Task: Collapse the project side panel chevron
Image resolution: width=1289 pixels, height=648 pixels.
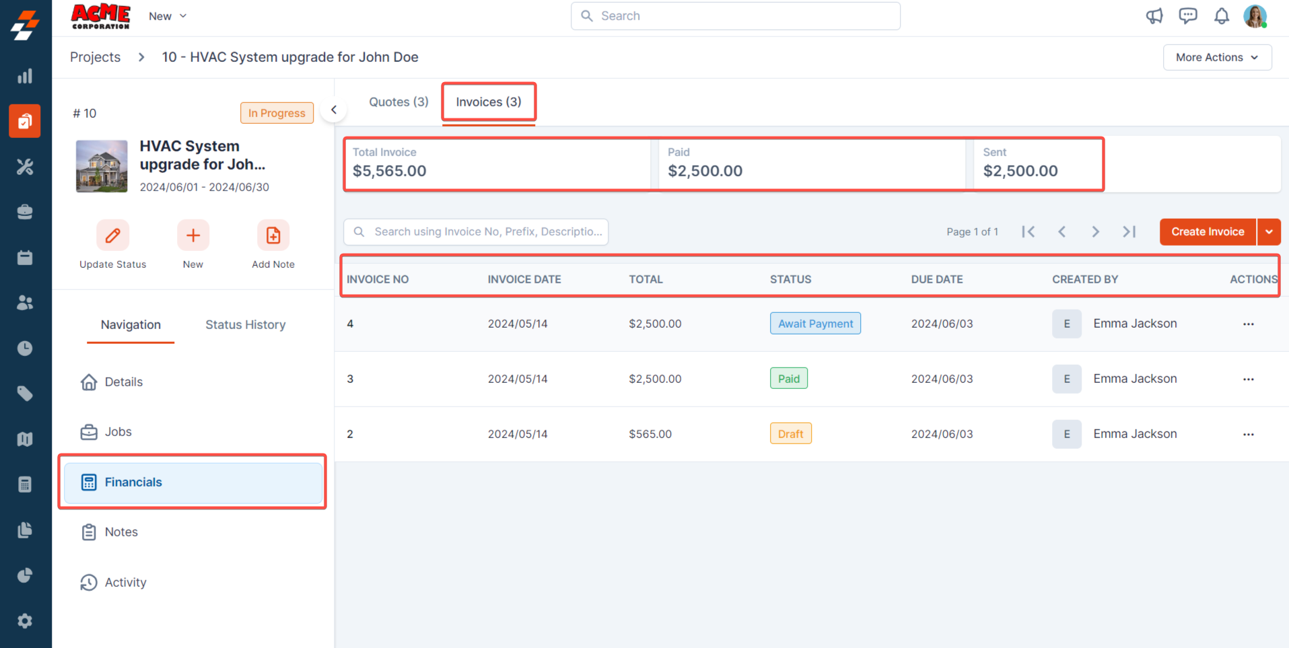Action: 334,110
